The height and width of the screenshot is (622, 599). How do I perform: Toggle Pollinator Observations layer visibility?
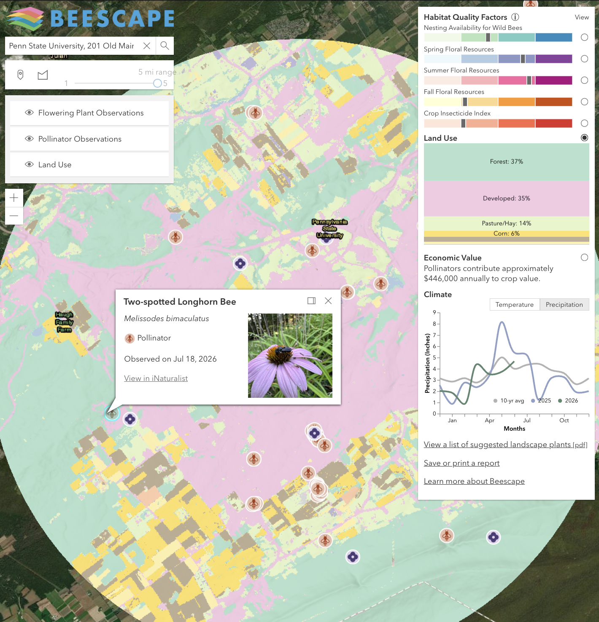29,139
